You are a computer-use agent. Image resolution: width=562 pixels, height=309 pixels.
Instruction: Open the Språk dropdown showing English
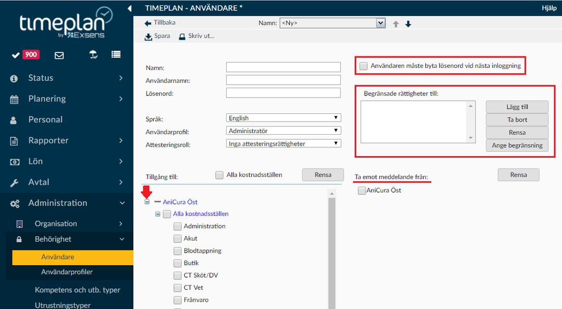284,118
